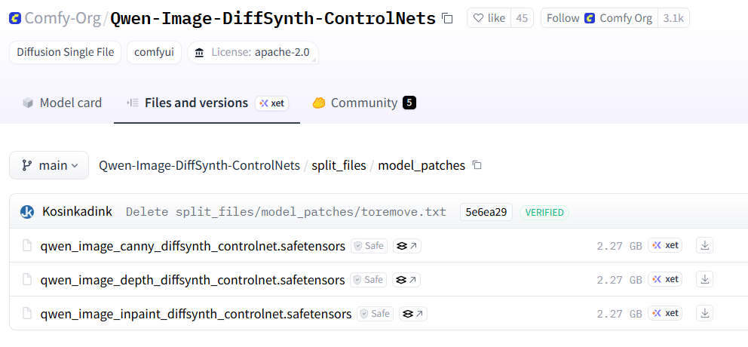This screenshot has width=748, height=347.
Task: Download the inpaint controlnet safetensors file
Action: [704, 313]
